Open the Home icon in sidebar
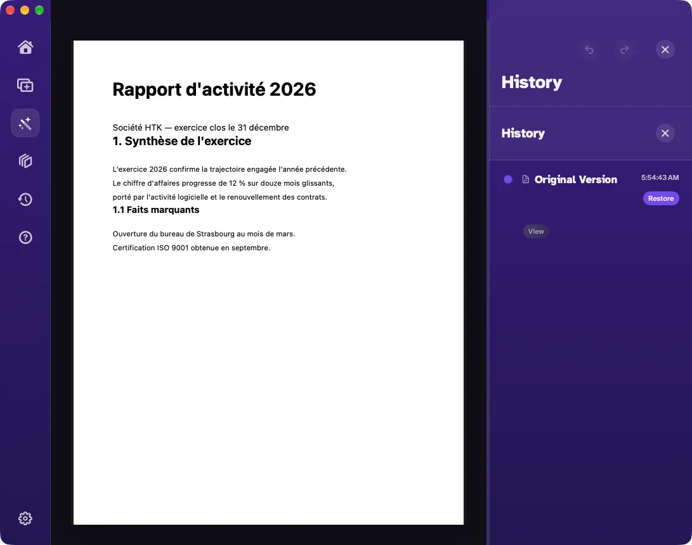692x545 pixels. tap(25, 47)
